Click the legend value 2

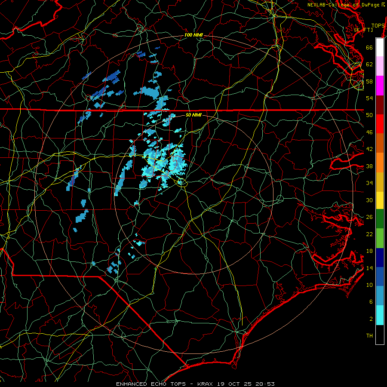371,319
